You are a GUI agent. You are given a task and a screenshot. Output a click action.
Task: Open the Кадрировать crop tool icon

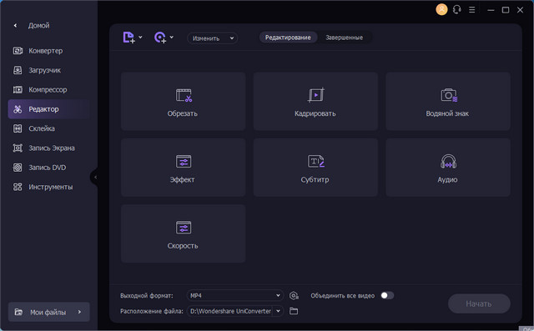(x=316, y=95)
